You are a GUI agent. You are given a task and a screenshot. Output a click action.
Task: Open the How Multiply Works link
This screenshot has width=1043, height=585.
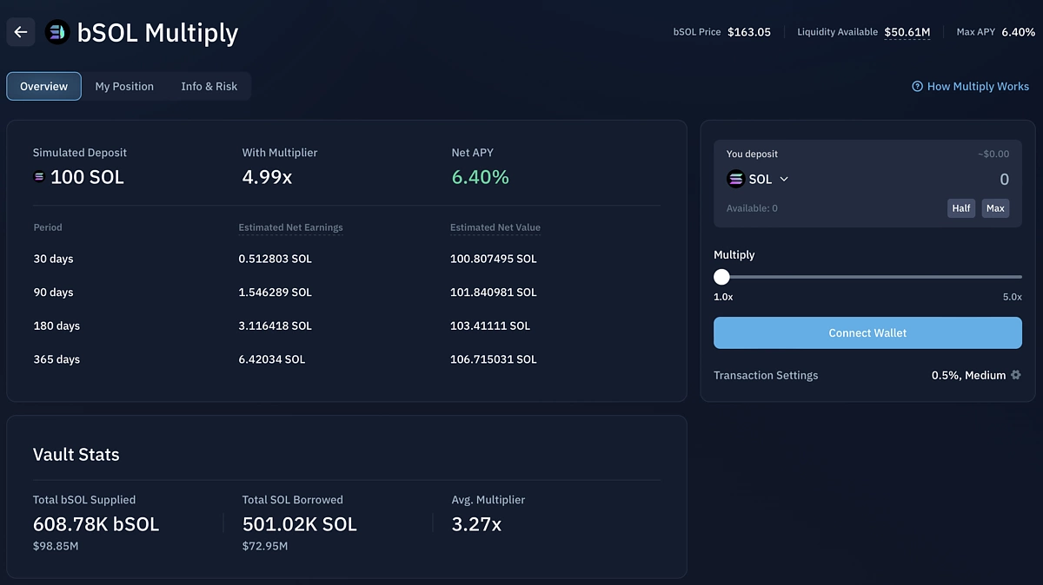coord(979,86)
